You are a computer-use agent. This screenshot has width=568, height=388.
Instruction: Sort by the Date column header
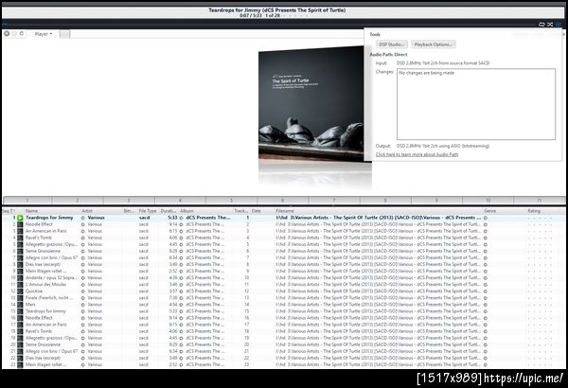click(257, 211)
